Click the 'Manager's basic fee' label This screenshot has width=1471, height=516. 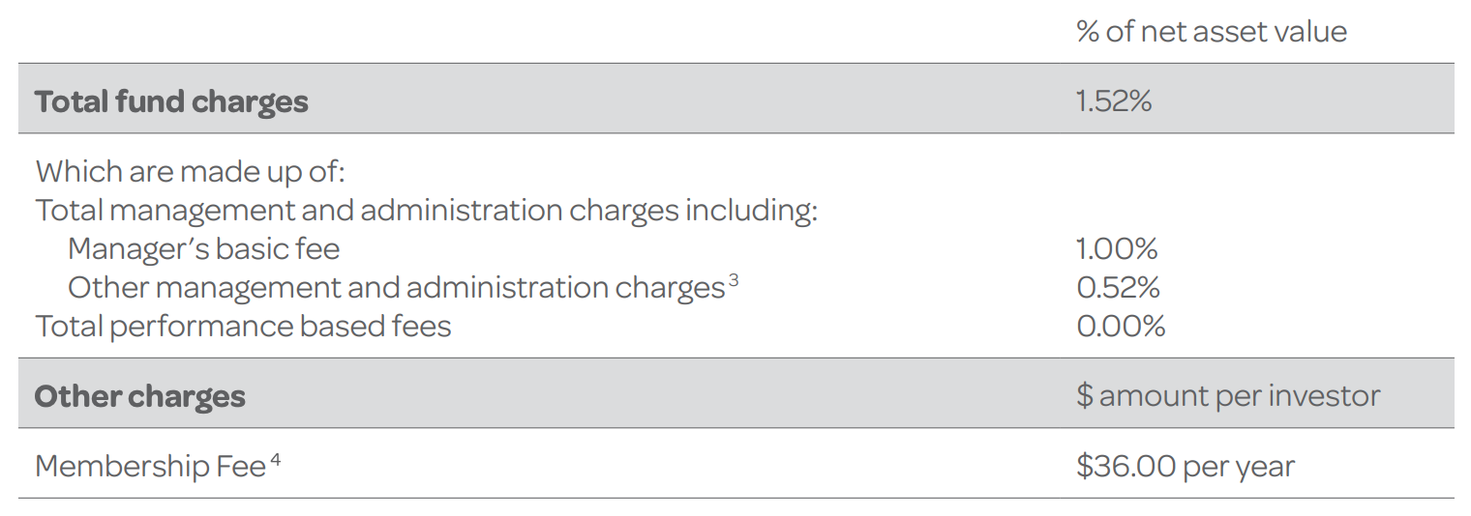pos(204,249)
